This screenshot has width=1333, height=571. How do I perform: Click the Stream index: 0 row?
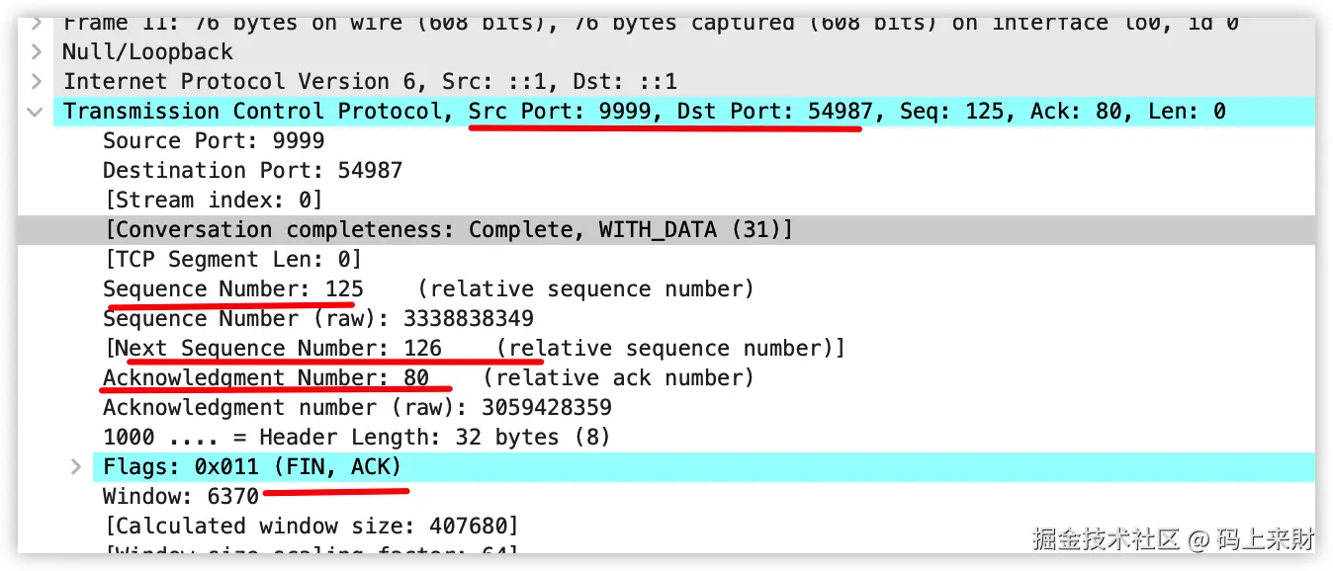click(213, 200)
